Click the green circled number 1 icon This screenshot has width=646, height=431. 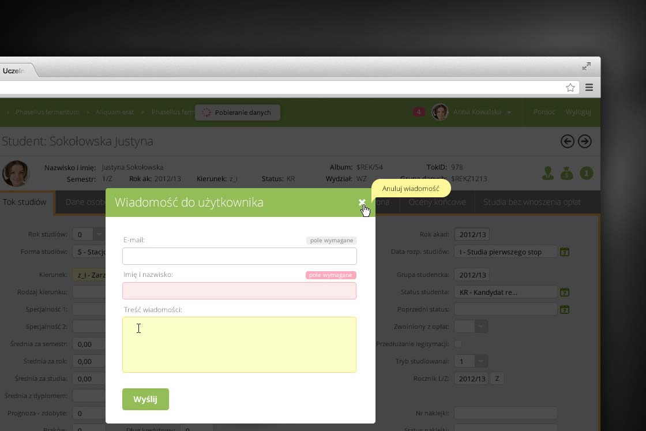pyautogui.click(x=586, y=173)
